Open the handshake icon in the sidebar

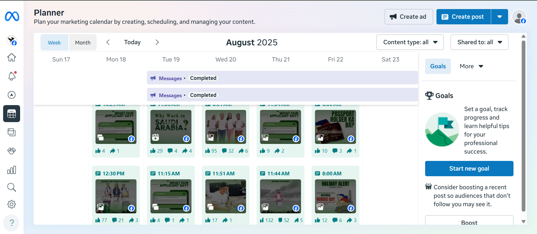click(x=12, y=151)
